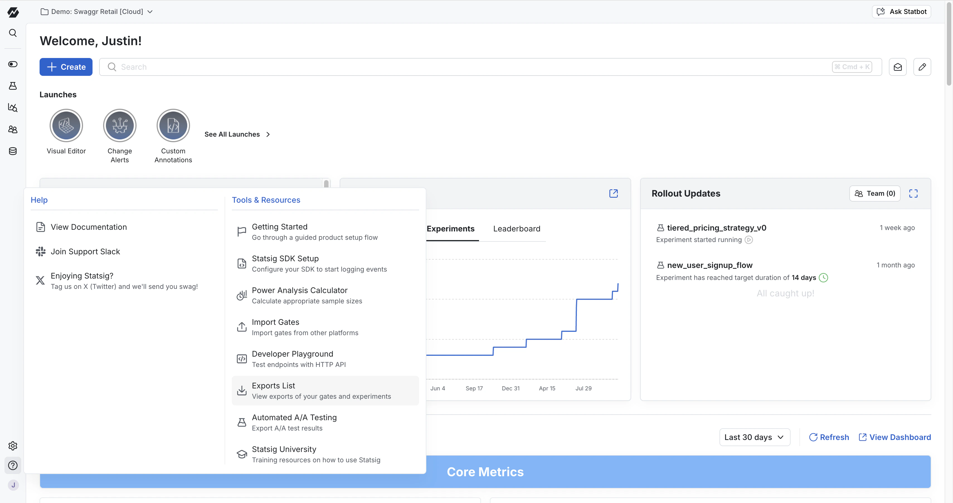The image size is (953, 503).
Task: Open the inbox envelope icon near the search bar
Action: (898, 67)
